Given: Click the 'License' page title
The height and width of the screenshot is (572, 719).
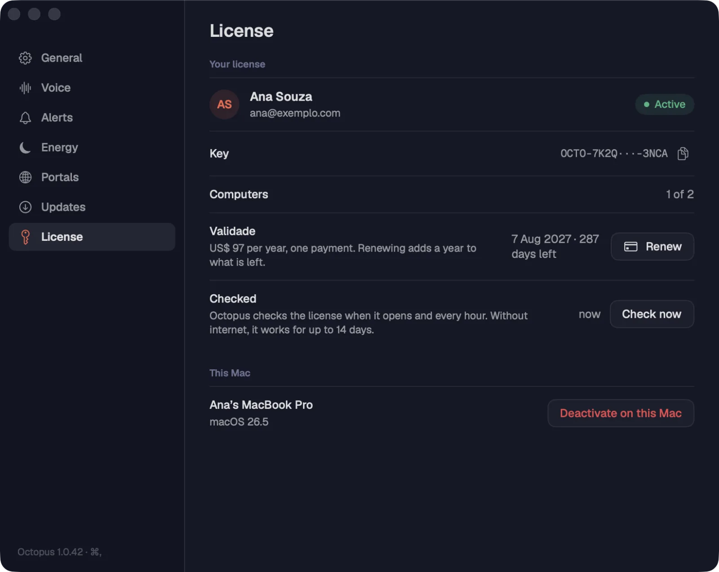Looking at the screenshot, I should [241, 31].
